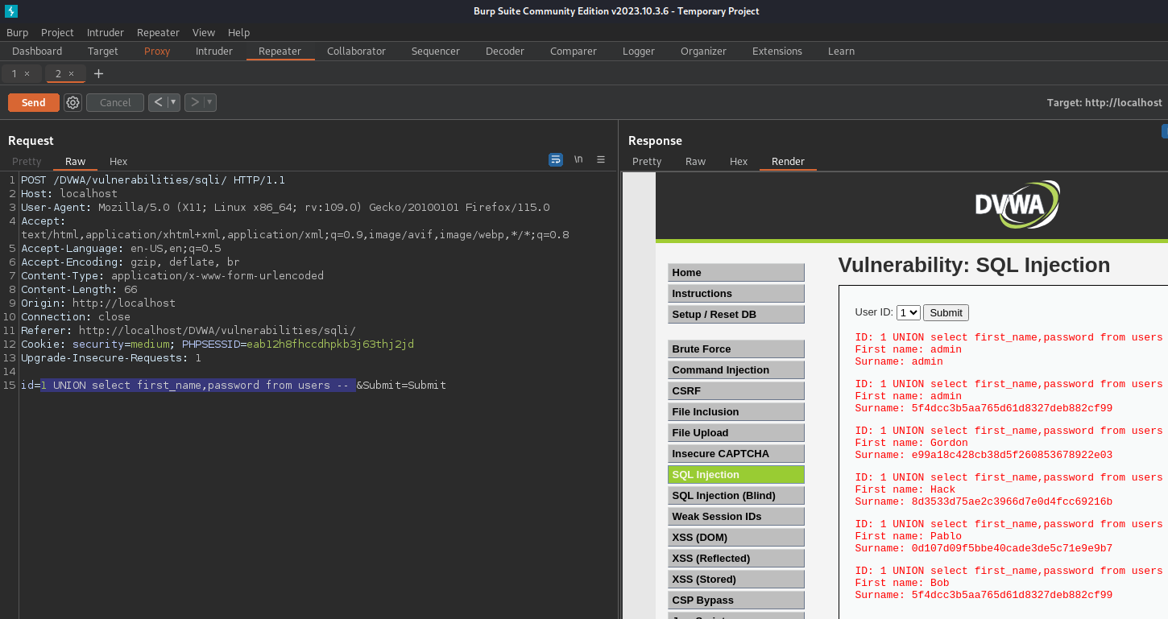Open DVWA Instructions link
1168x619 pixels.
click(x=736, y=293)
